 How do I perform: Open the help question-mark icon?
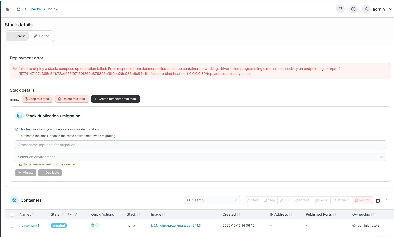[353, 9]
